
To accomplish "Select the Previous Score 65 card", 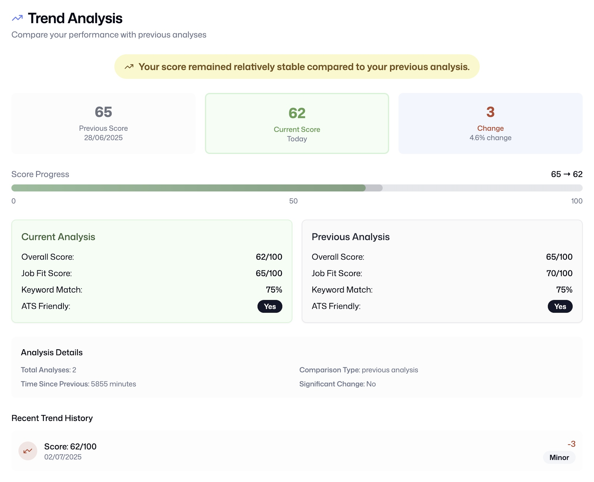I will click(x=103, y=123).
